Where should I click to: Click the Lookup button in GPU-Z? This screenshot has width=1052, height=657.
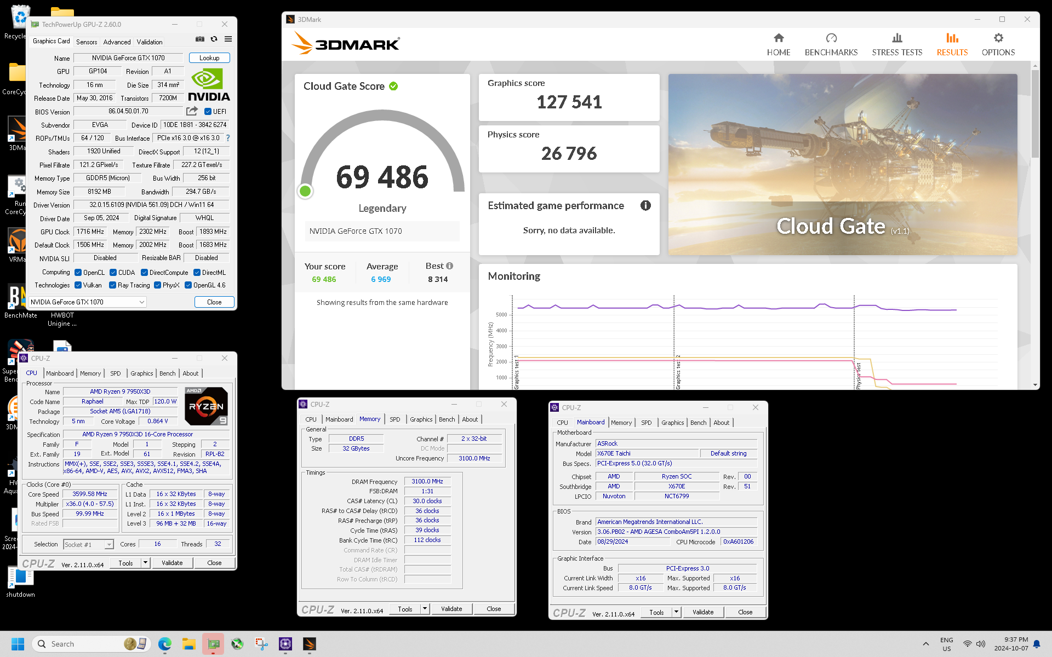pyautogui.click(x=209, y=58)
